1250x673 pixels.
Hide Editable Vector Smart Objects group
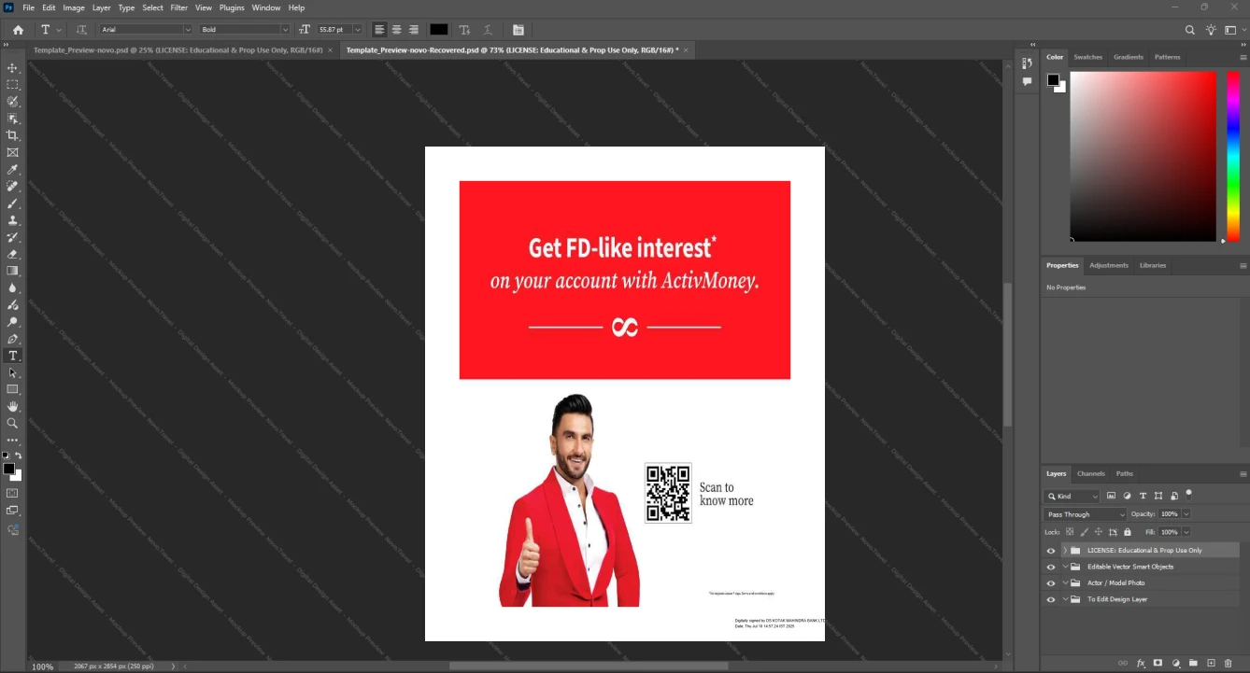[x=1051, y=567]
